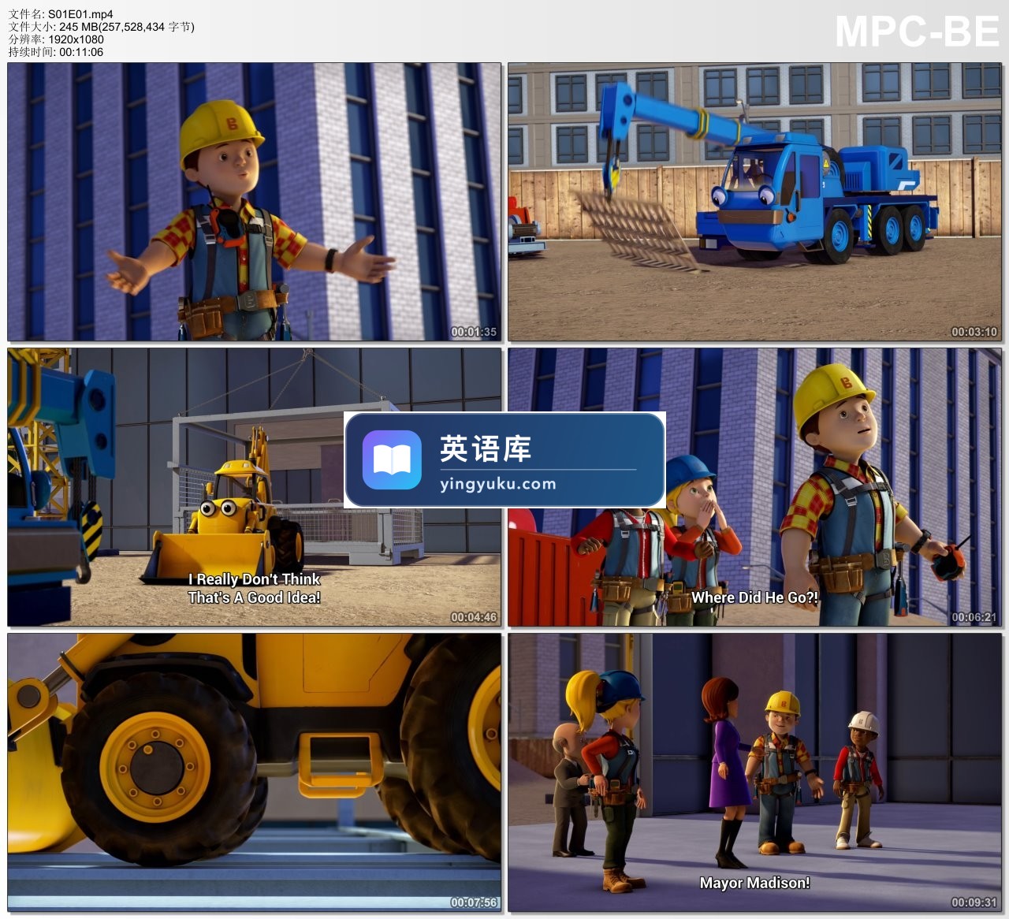Image resolution: width=1009 pixels, height=919 pixels.
Task: Click the file size text 245 MB
Action: (x=73, y=27)
